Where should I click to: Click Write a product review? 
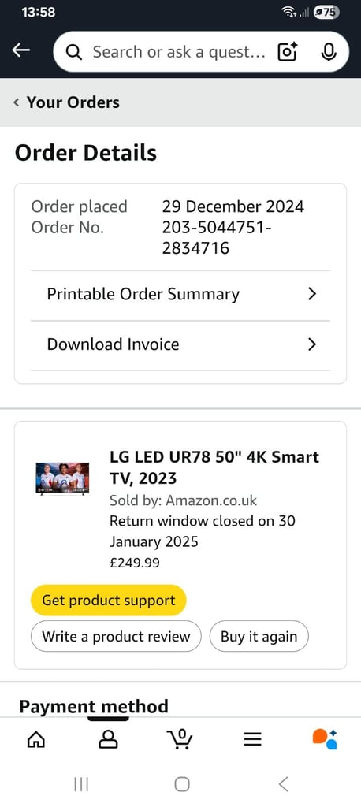click(116, 637)
